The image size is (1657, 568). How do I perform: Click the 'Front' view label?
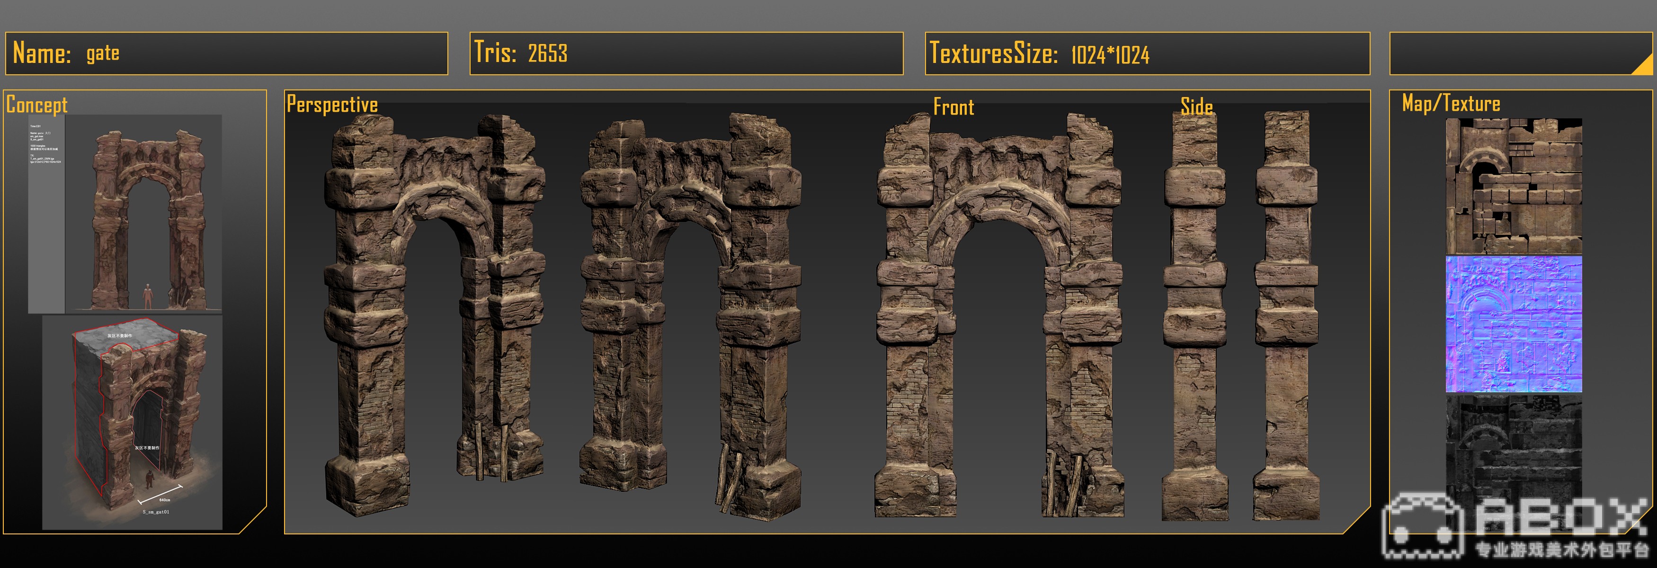point(953,107)
